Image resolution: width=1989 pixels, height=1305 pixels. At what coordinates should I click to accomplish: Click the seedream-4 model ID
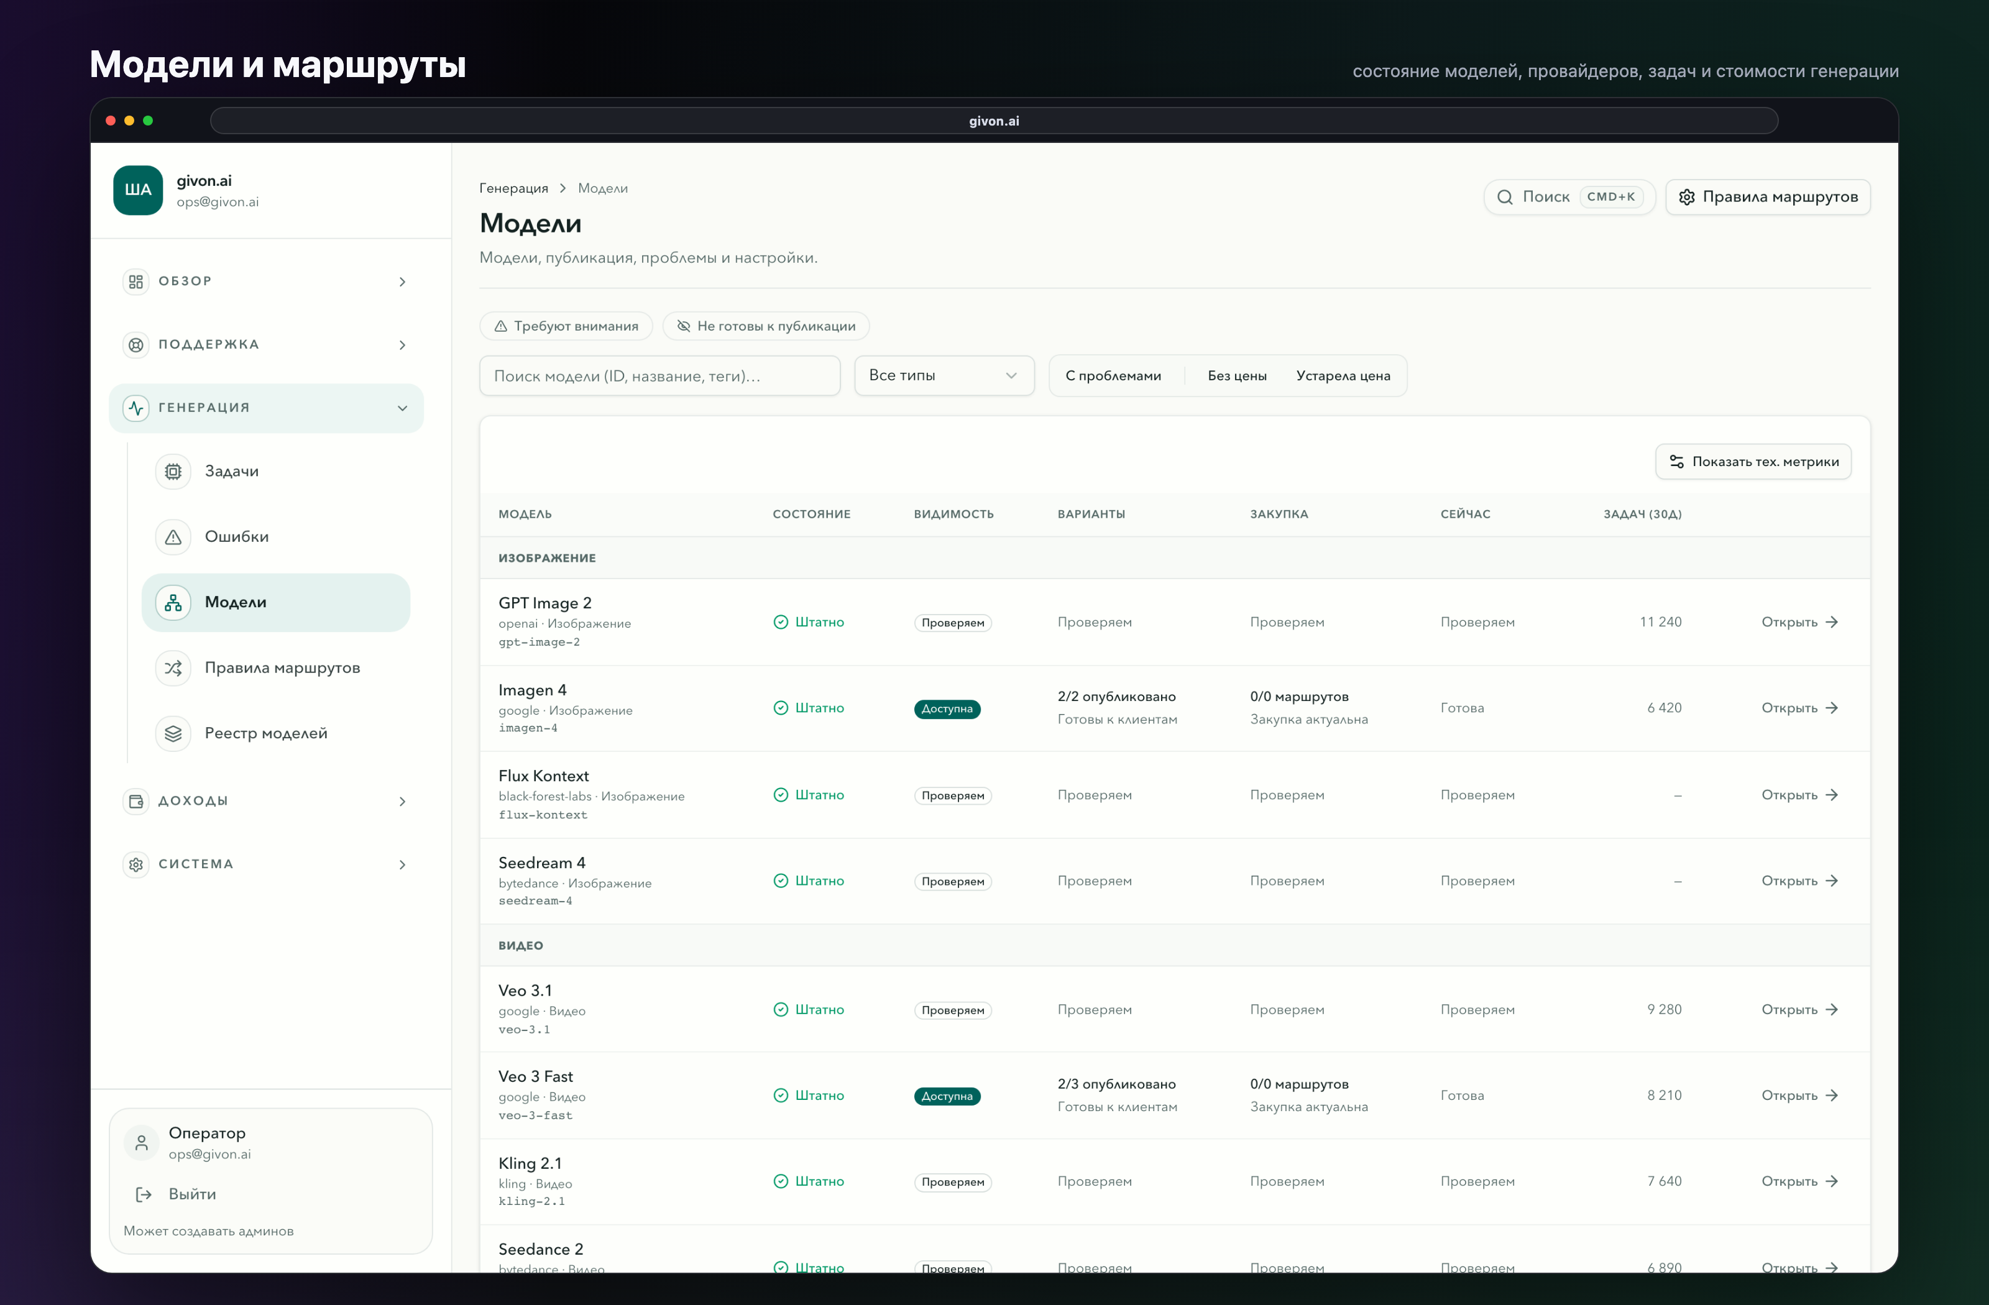click(x=535, y=902)
